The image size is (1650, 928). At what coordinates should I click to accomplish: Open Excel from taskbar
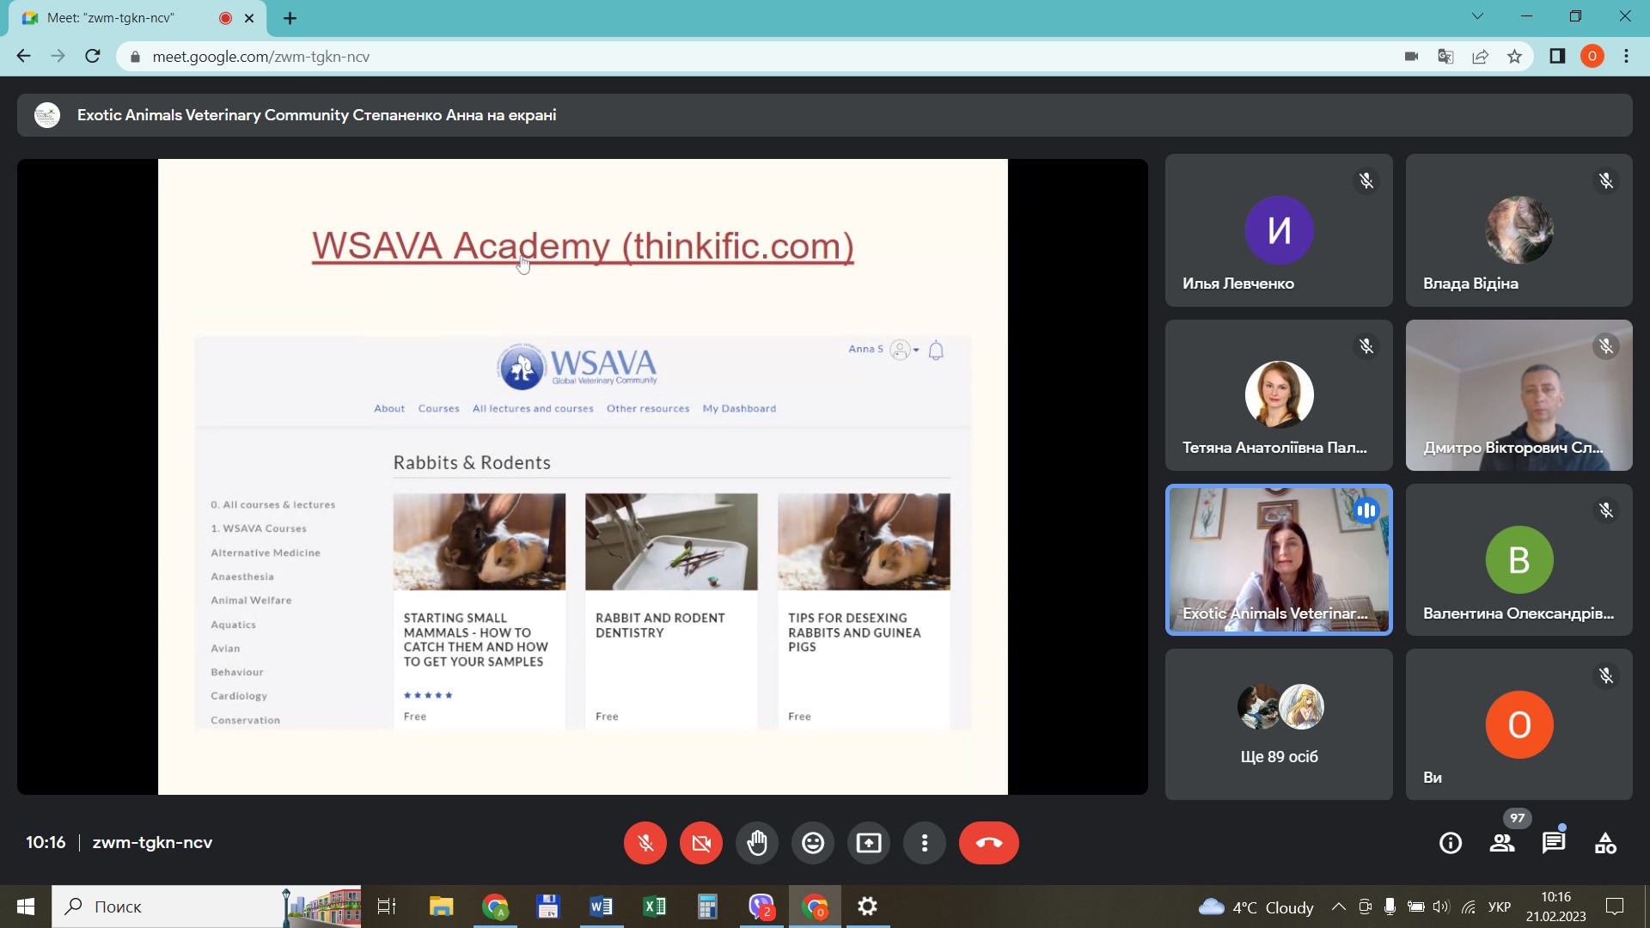coord(654,907)
